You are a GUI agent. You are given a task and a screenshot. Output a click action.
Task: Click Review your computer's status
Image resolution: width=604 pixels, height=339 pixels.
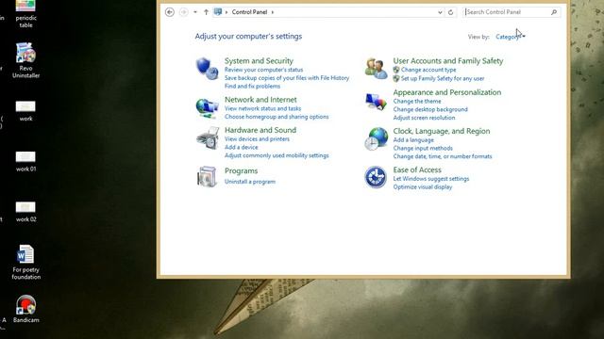point(263,70)
